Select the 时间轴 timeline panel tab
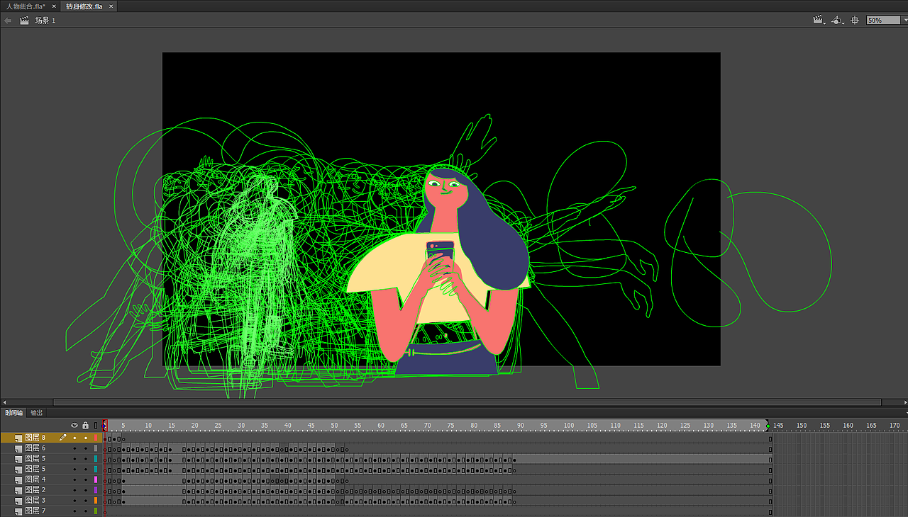This screenshot has width=908, height=517. click(14, 412)
